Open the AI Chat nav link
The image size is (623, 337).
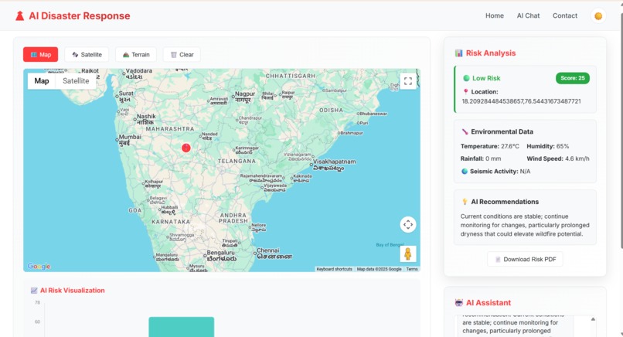(528, 15)
